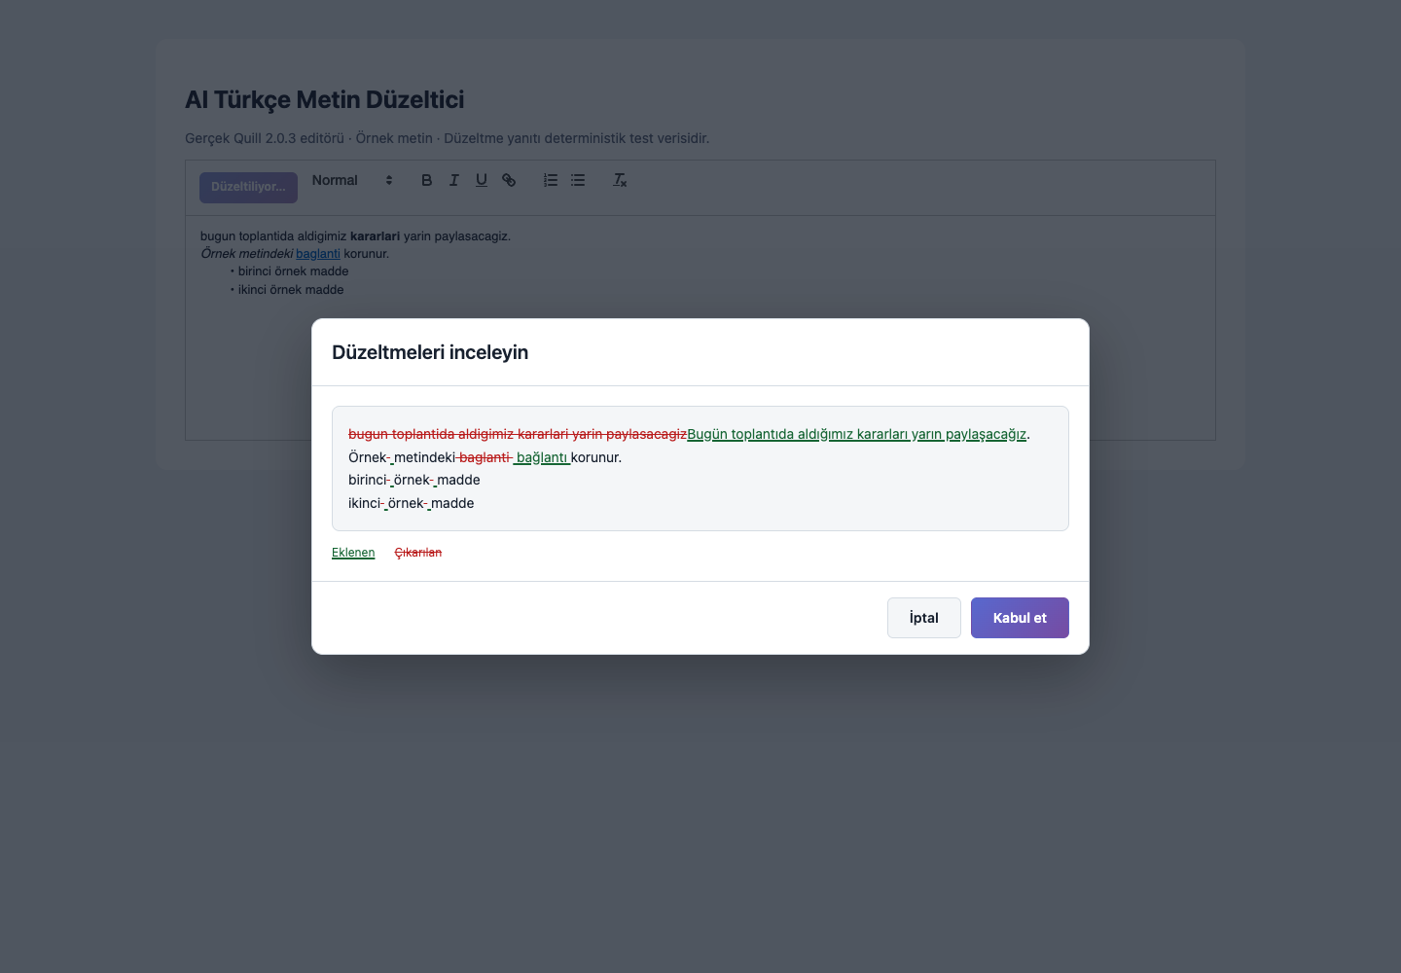Cancel the corrections with İptal

924,618
